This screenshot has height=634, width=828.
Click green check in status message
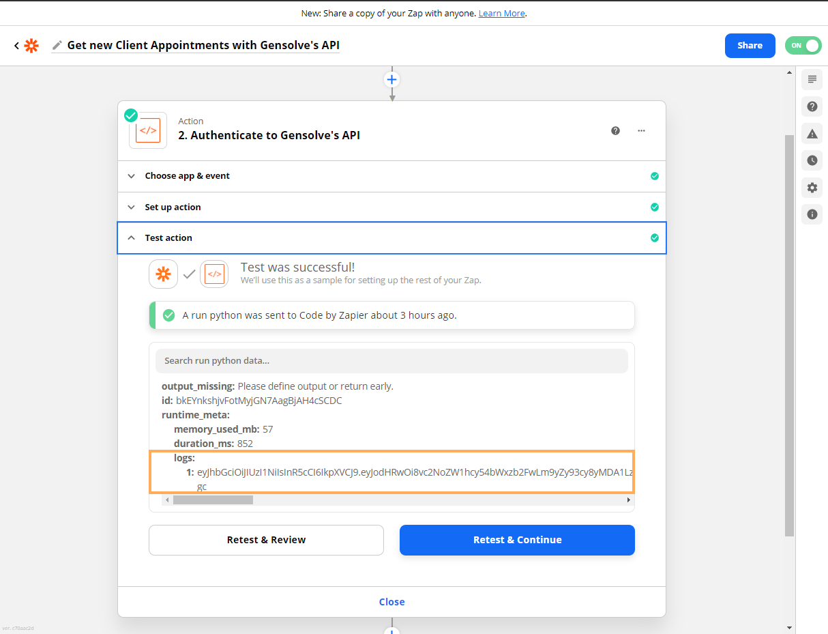coord(168,316)
